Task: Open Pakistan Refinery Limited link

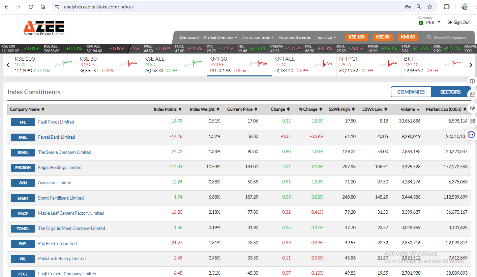Action: pos(62,258)
